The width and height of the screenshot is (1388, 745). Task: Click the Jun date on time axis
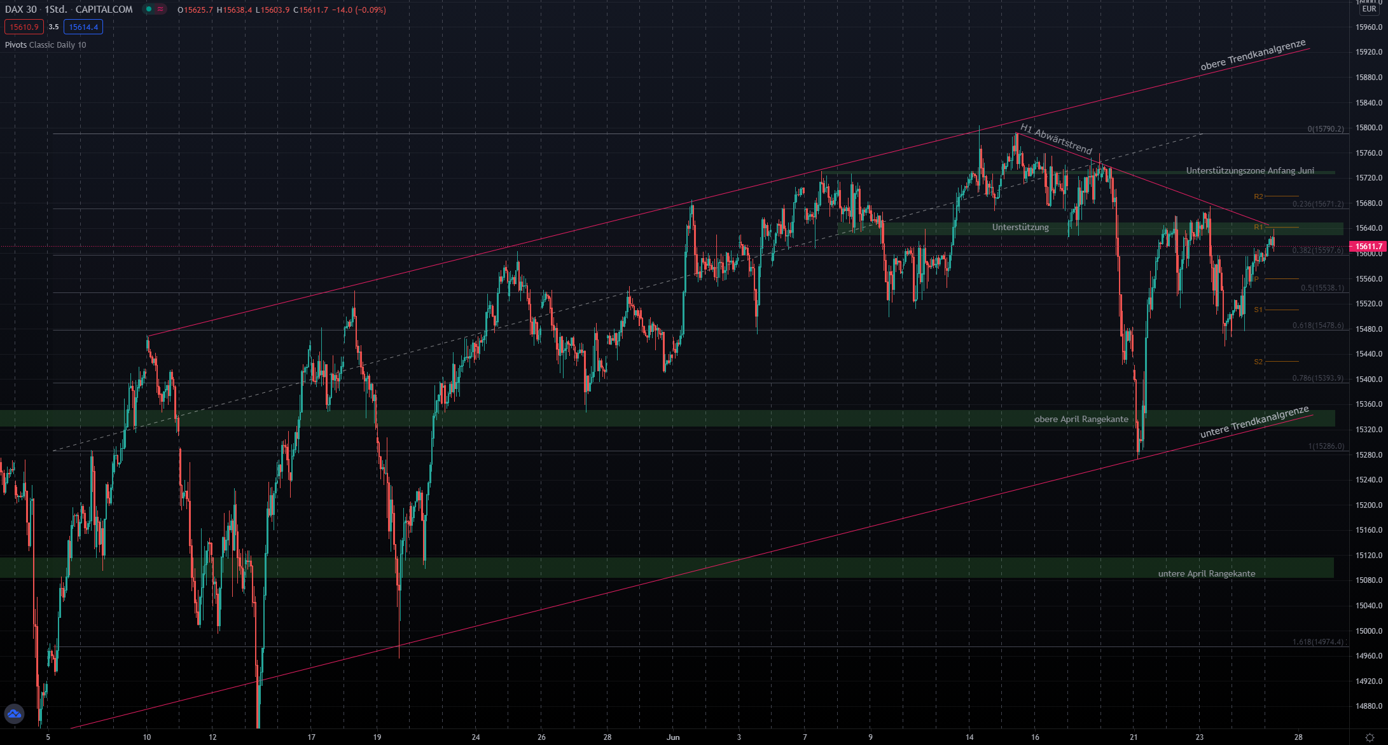(x=673, y=737)
